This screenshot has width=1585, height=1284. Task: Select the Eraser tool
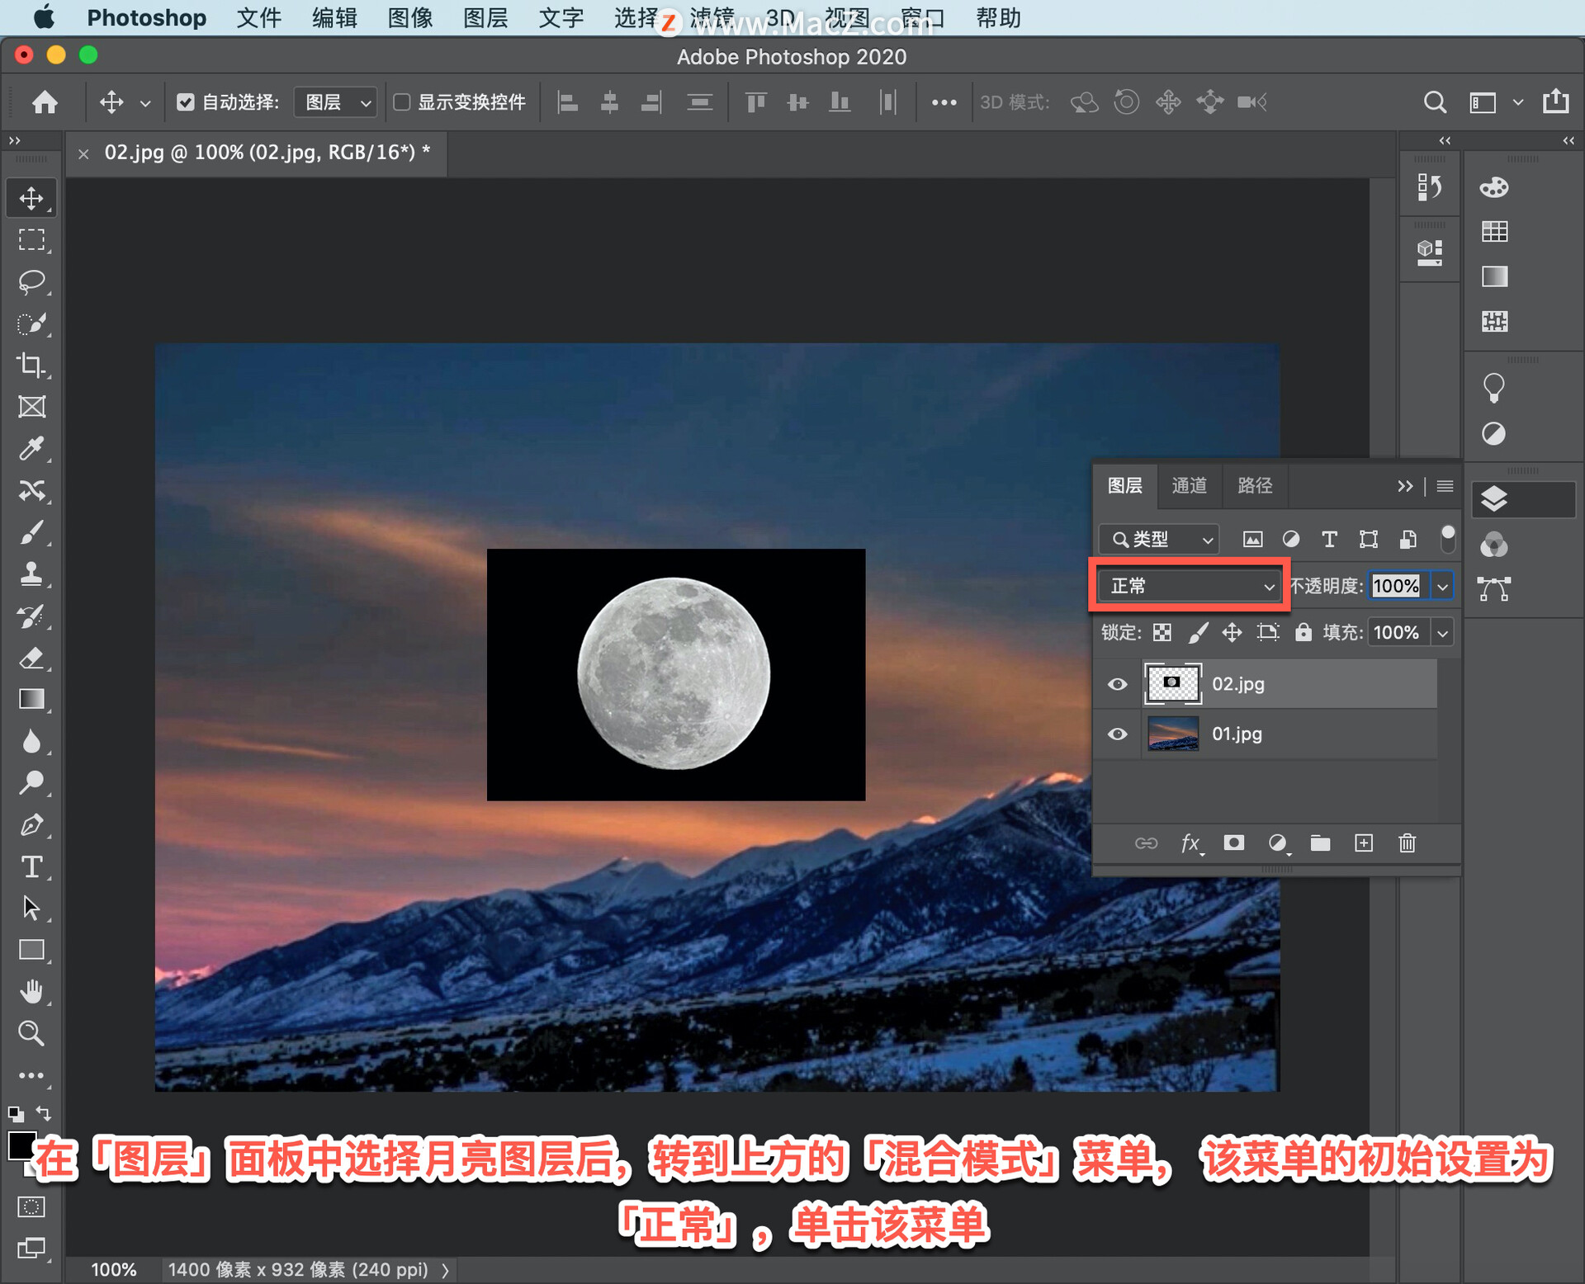point(31,658)
